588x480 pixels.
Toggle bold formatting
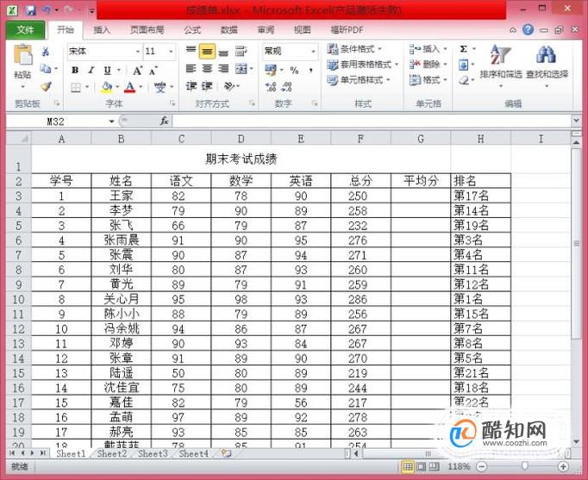click(x=75, y=70)
